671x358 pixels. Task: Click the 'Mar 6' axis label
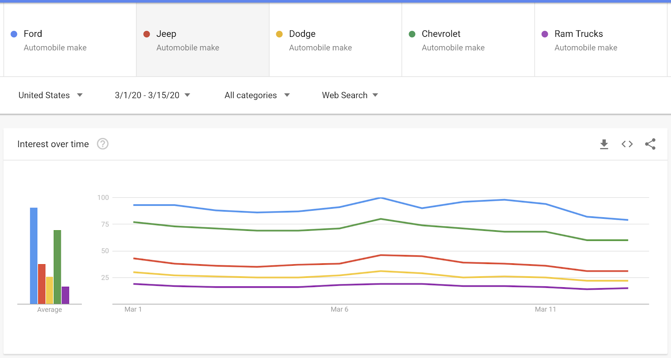tap(339, 309)
